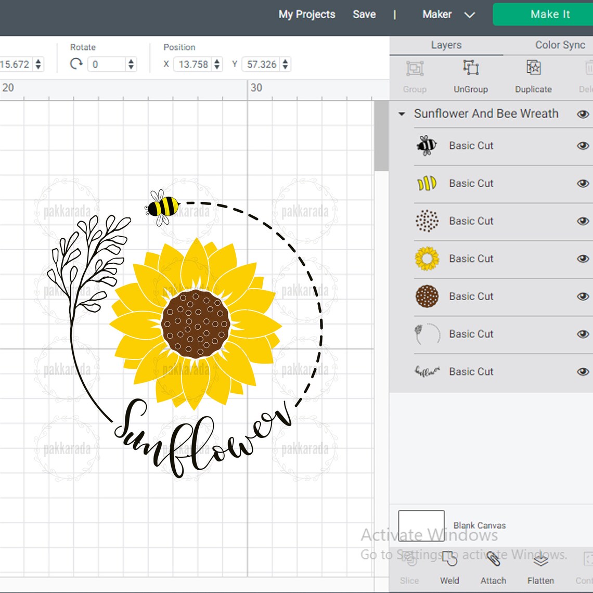Click the Rotate angle input field
Viewport: 593px width, 593px height.
tap(107, 64)
